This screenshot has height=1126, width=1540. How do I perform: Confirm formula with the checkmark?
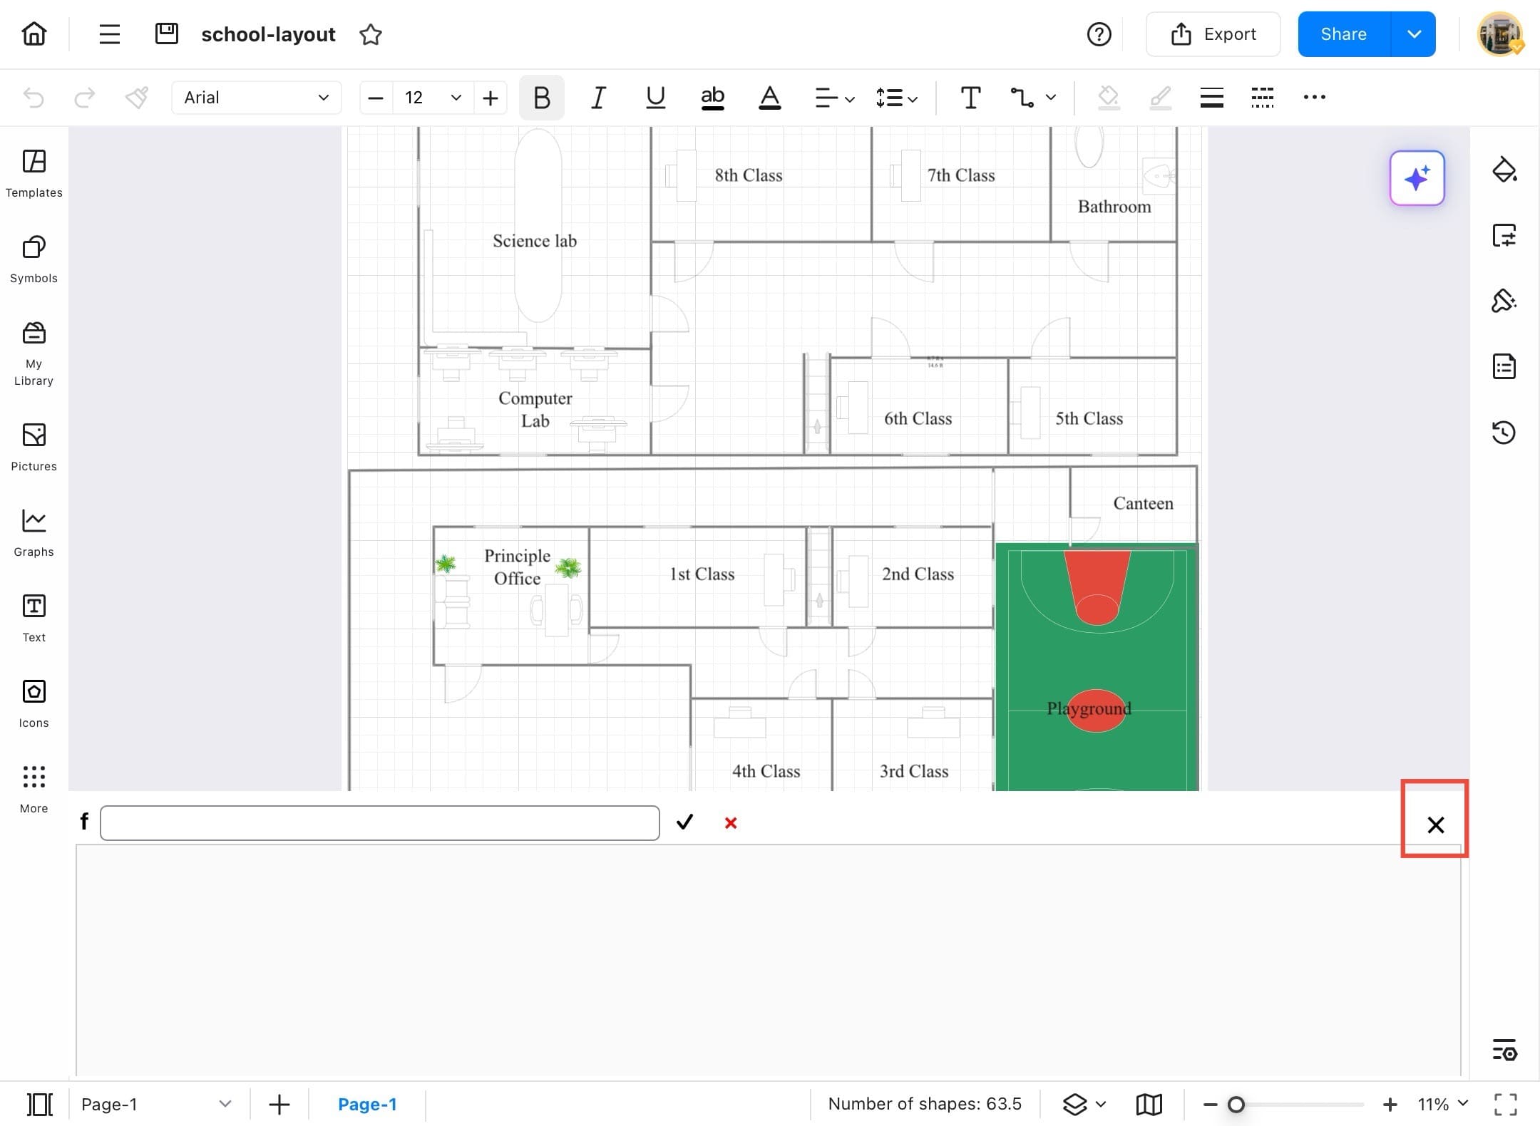[x=684, y=823]
